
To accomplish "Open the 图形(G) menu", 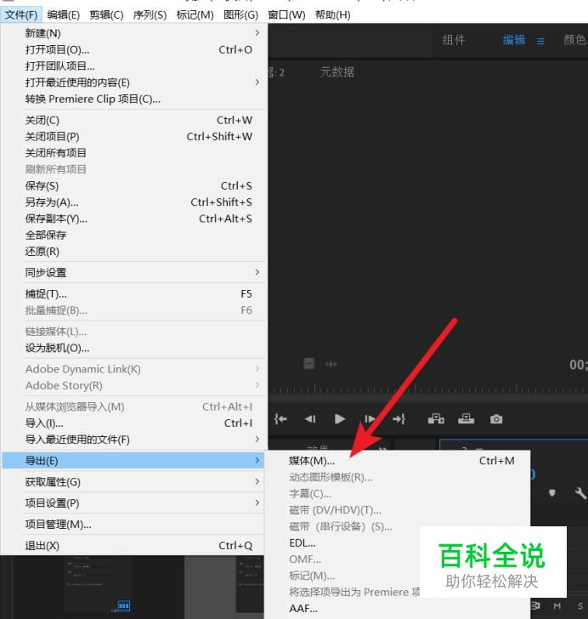I will pos(240,15).
